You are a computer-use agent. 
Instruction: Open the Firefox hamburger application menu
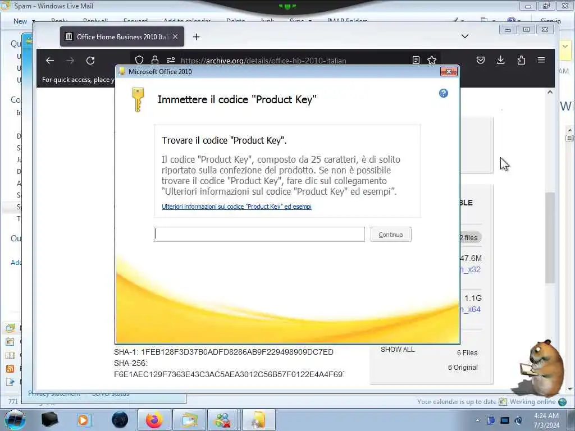coord(541,60)
